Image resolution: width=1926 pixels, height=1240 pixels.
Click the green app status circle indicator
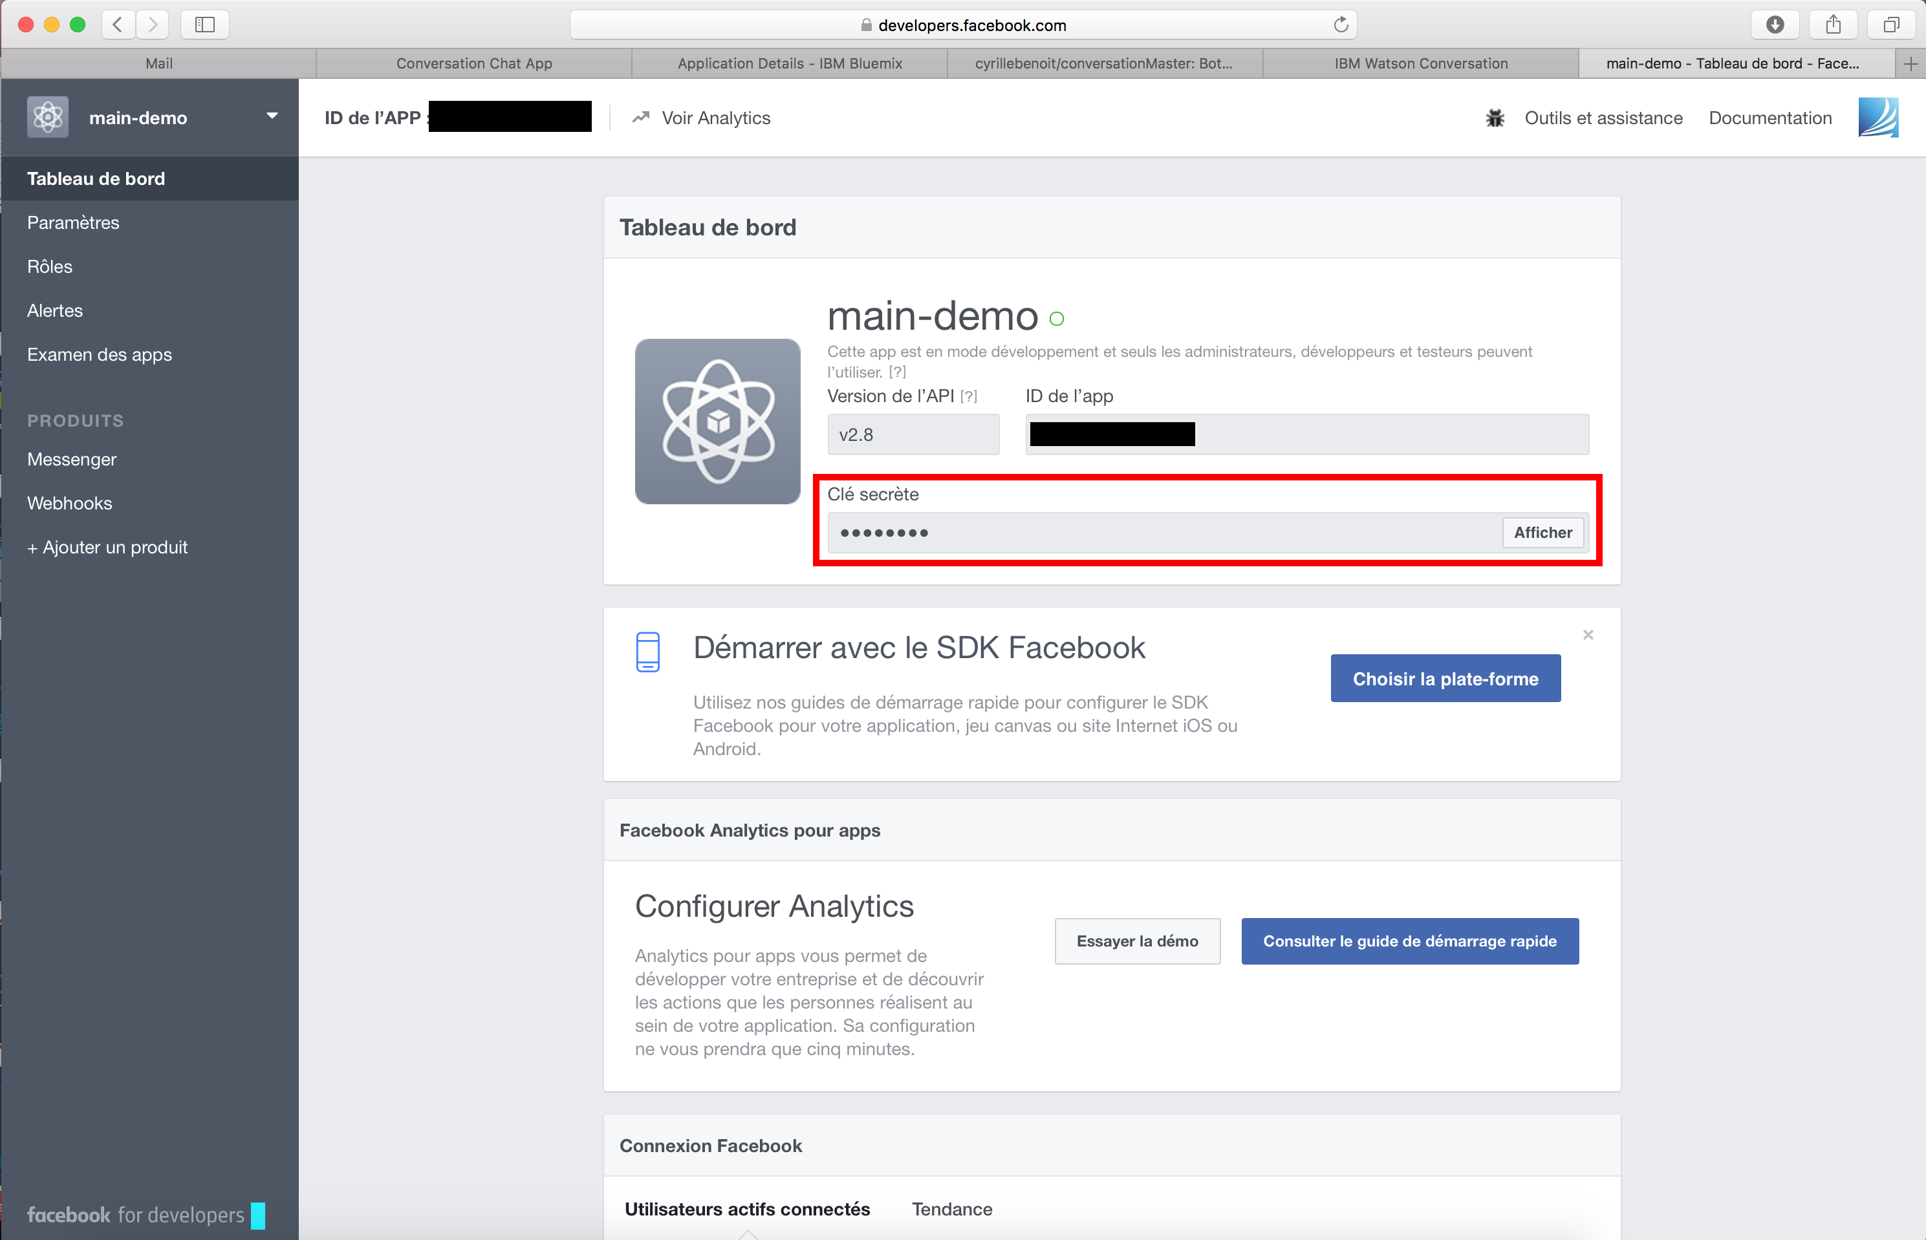1056,319
